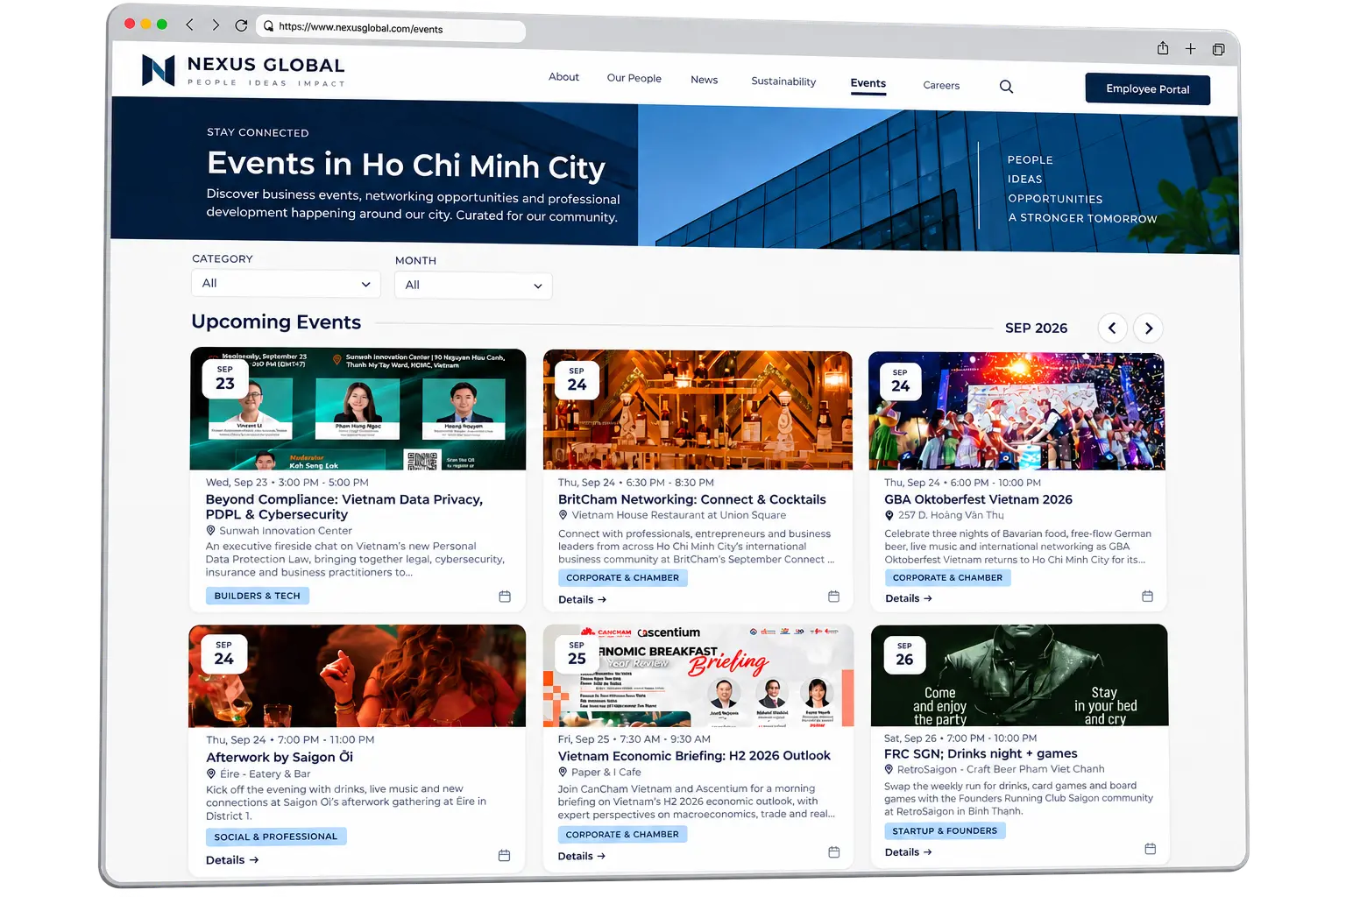Add Afterwork by Saigon Ơi to calendar
1346x897 pixels.
pyautogui.click(x=504, y=855)
